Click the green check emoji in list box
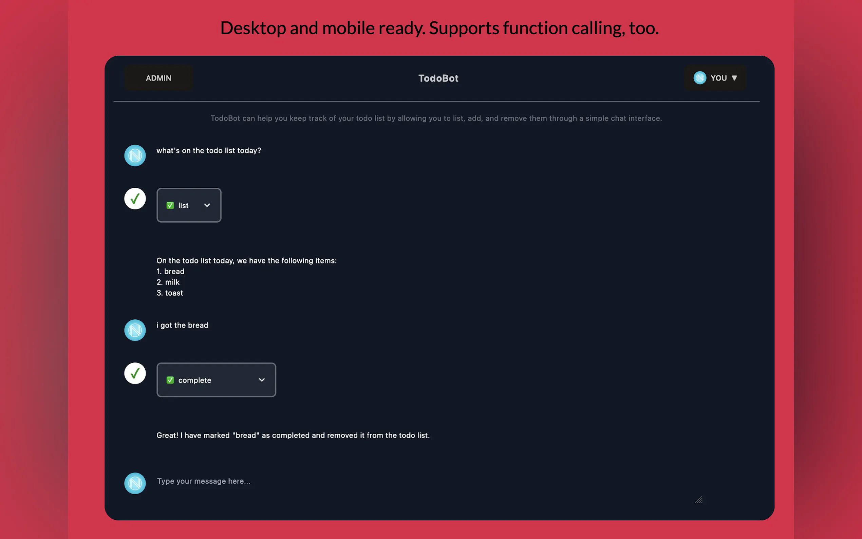 coord(170,205)
